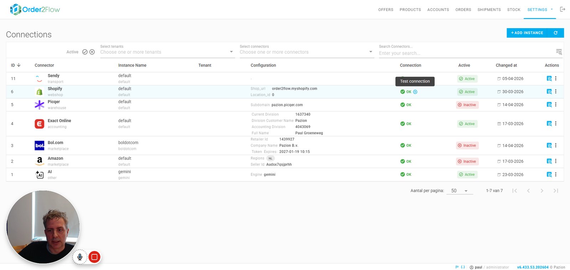Screen dimensions: 570x270
Task: Open the Select tenants dropdown
Action: [167, 52]
